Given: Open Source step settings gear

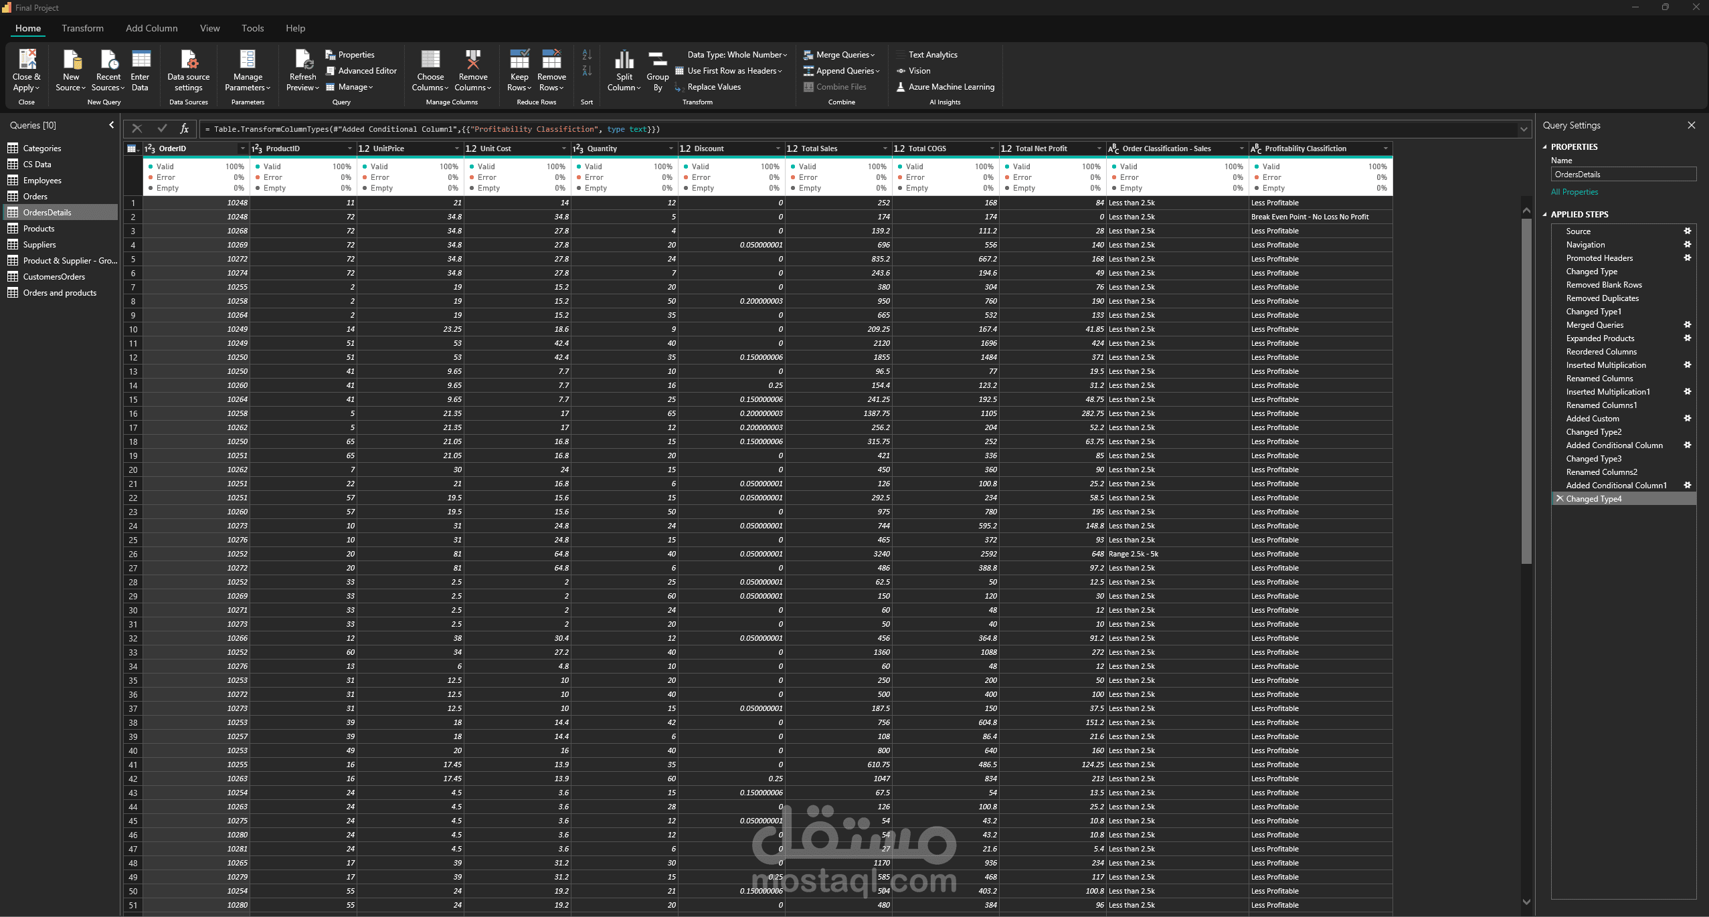Looking at the screenshot, I should click(1687, 231).
